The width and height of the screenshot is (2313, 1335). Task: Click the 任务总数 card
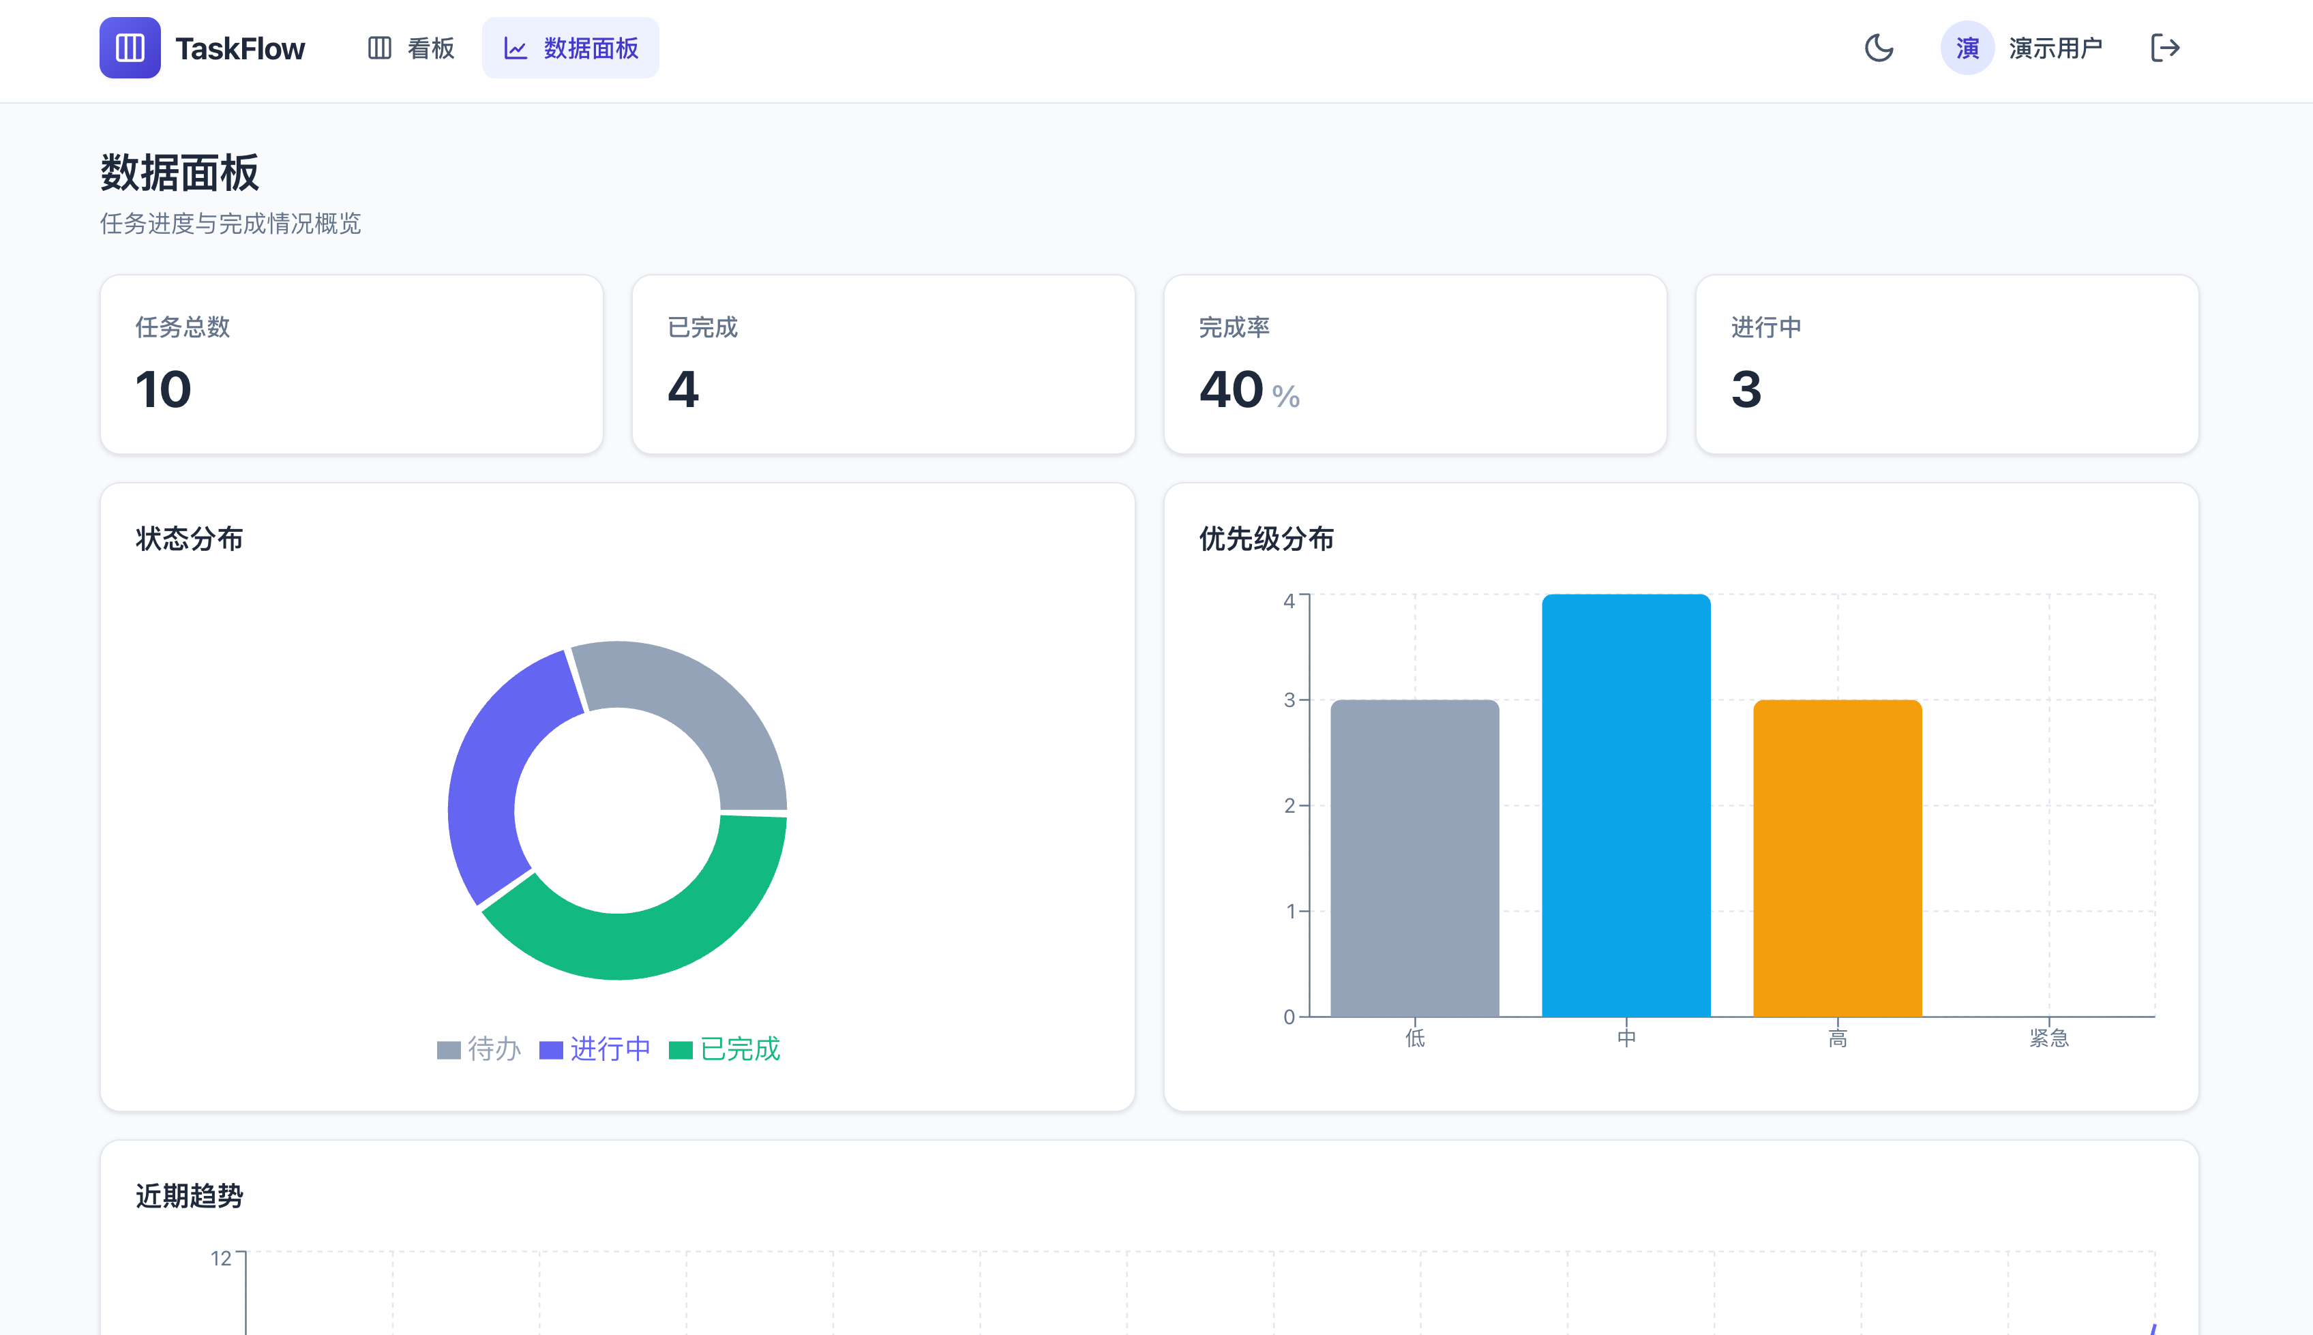[352, 364]
